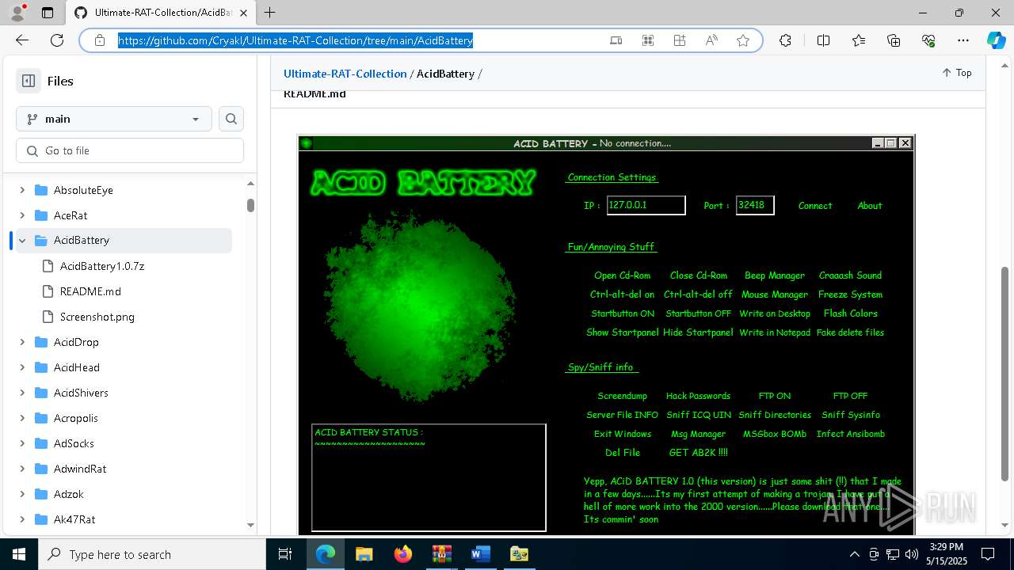Image resolution: width=1014 pixels, height=570 pixels.
Task: Expand the AbsoluteEye folder
Action: coord(22,190)
